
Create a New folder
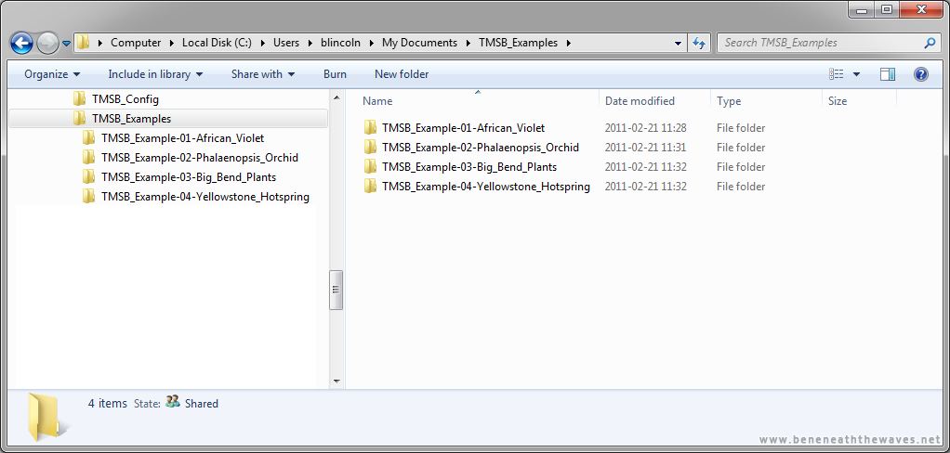[x=402, y=74]
